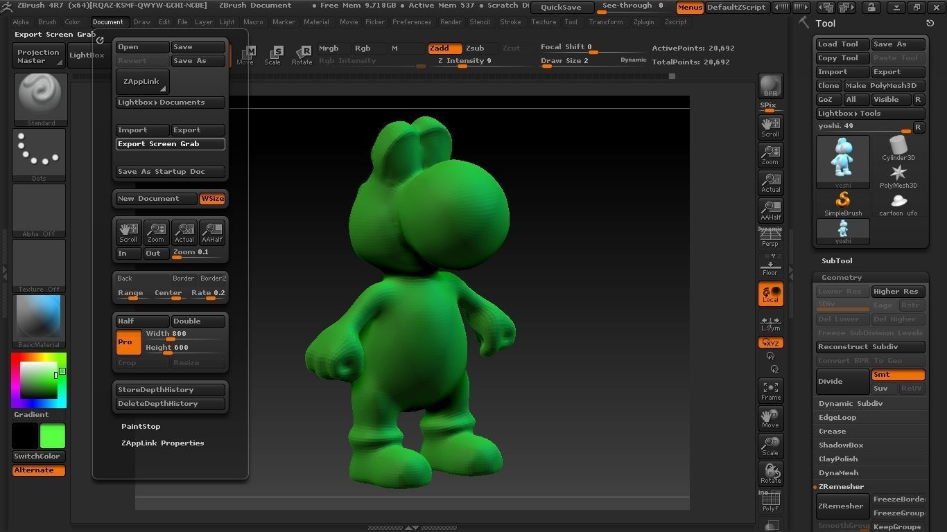Click Save As Startup Doc

(171, 172)
